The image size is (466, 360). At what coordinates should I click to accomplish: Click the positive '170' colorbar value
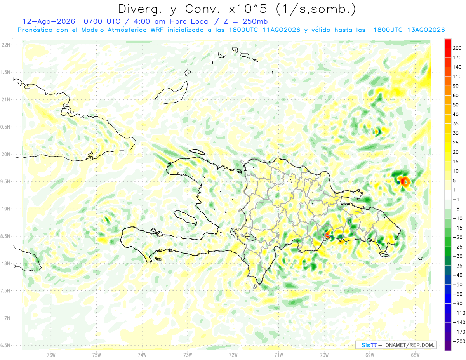pos(457,57)
